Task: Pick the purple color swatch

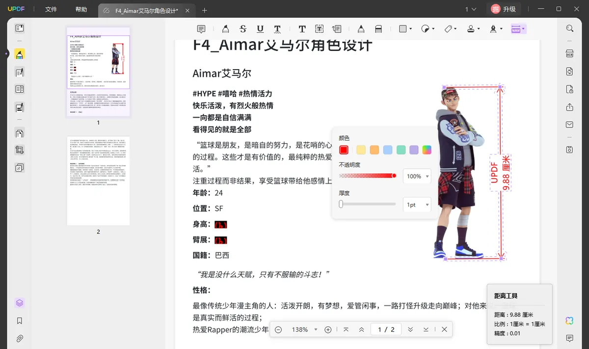Action: [x=414, y=150]
